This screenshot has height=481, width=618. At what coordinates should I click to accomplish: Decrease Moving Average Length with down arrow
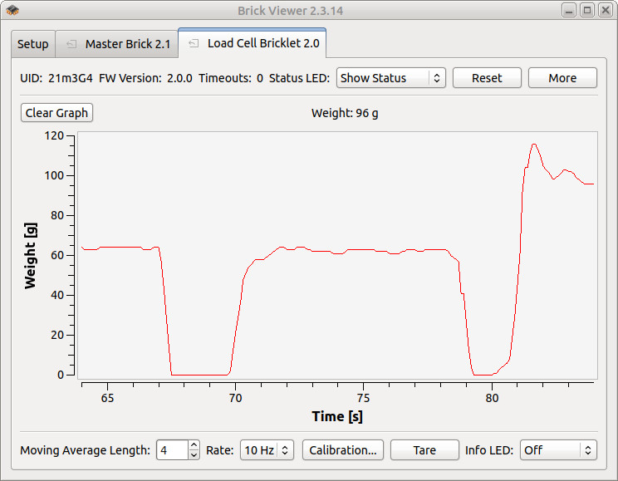click(x=194, y=455)
